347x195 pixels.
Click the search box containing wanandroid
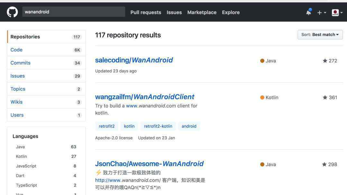pyautogui.click(x=74, y=12)
